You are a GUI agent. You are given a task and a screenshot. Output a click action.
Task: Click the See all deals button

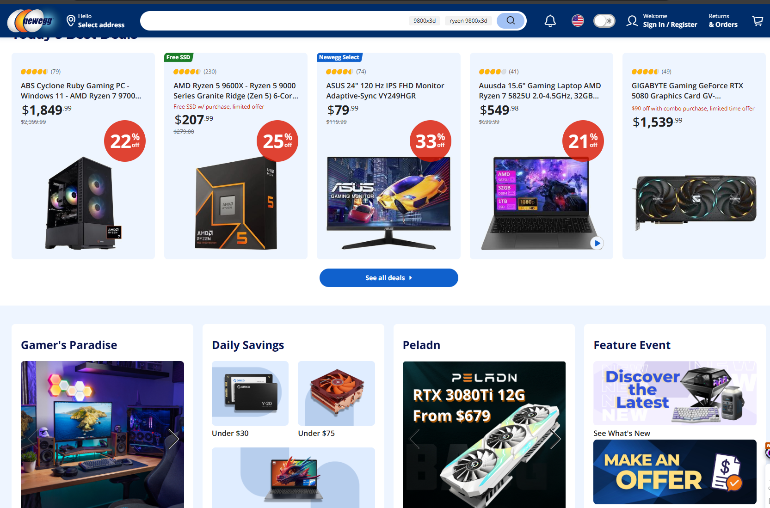point(388,278)
